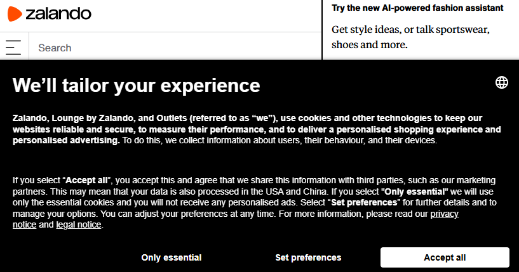The width and height of the screenshot is (519, 272).
Task: Open language selection via globe icon
Action: pos(501,82)
